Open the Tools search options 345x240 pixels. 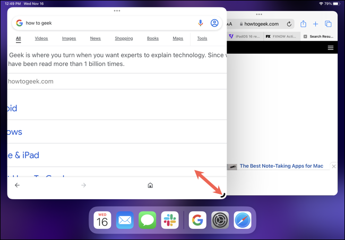[x=202, y=38]
